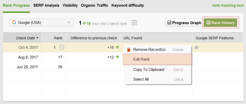Click green up arrow in the +16 row
Screen dimensions: 246x104
pyautogui.click(x=117, y=47)
